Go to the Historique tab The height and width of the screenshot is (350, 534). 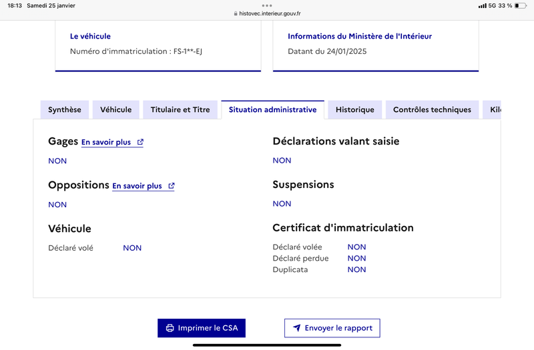coord(355,109)
